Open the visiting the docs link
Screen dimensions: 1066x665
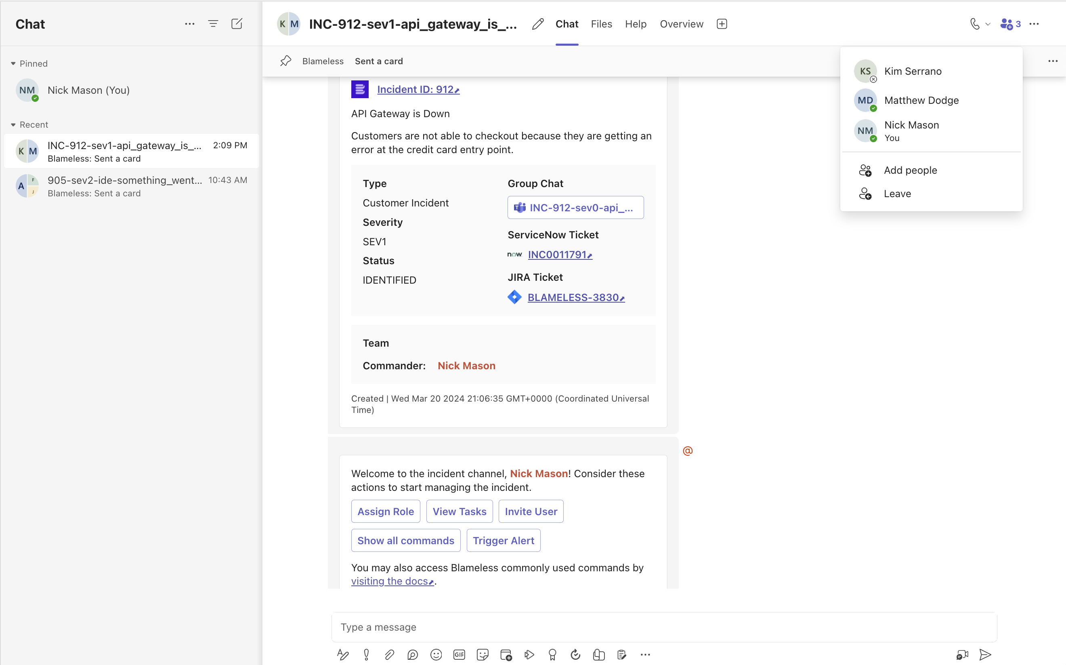click(392, 581)
